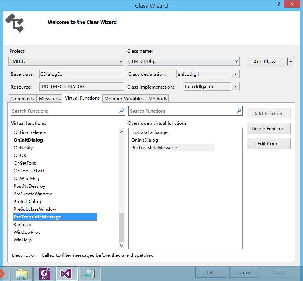303x281 pixels.
Task: Click the Class Wizard help question mark
Action: 279,4
